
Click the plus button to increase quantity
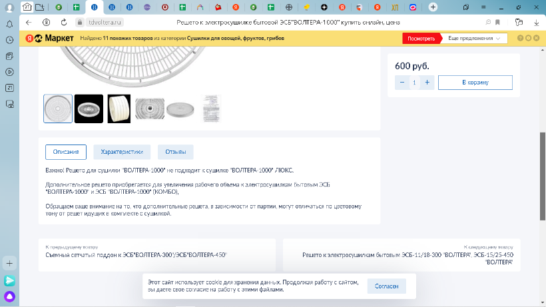[427, 83]
